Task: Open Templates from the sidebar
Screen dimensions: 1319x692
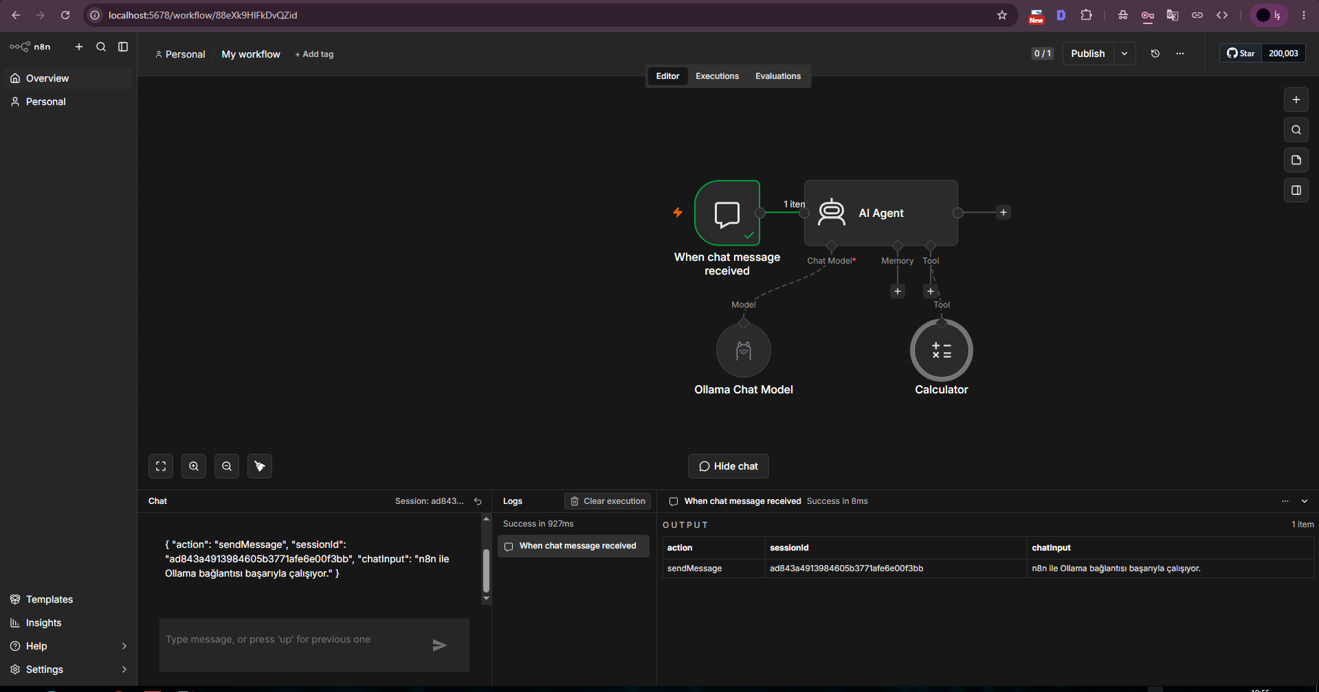Action: pyautogui.click(x=68, y=599)
